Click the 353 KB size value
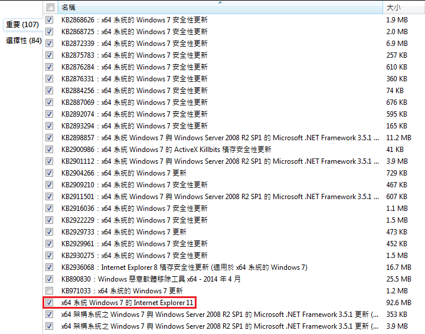Viewport: 425px width, 334px height. [397, 314]
